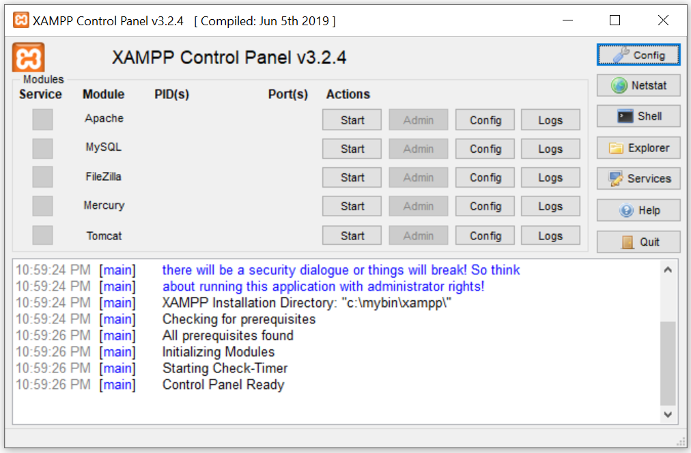
Task: Click the blue administrator rights warning line
Action: click(x=323, y=287)
